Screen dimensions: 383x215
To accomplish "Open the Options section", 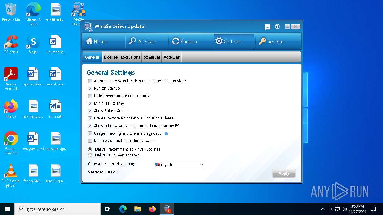I will tap(234, 41).
